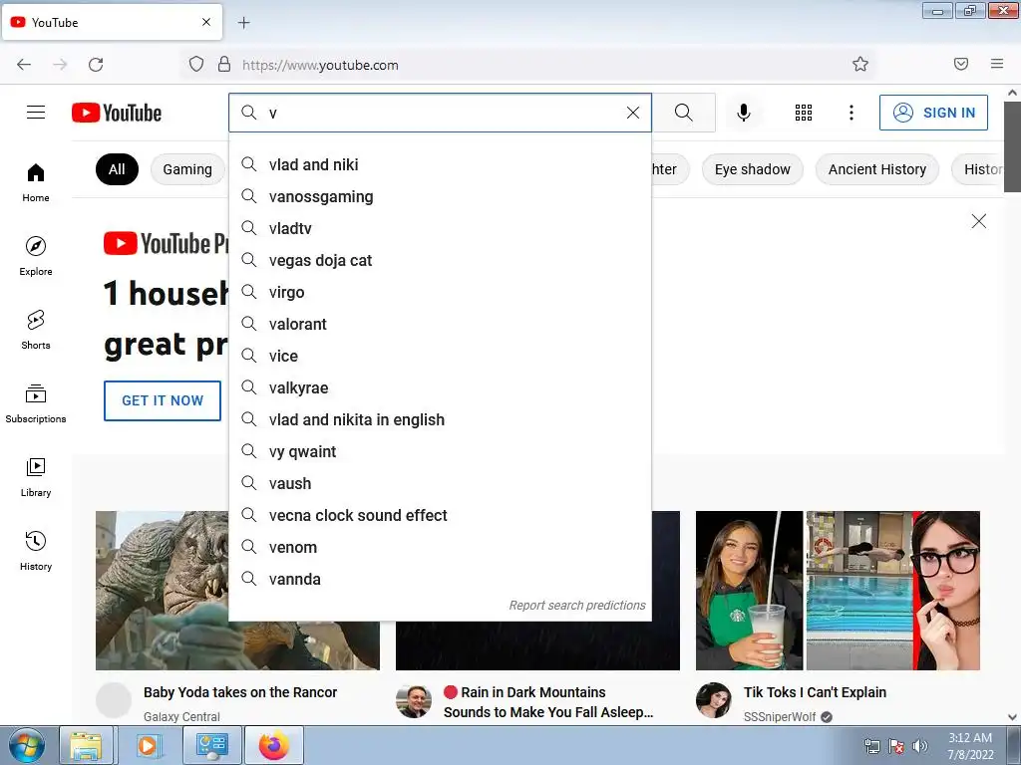Open Windows Explorer from the taskbar
This screenshot has height=765, width=1021.
point(87,745)
